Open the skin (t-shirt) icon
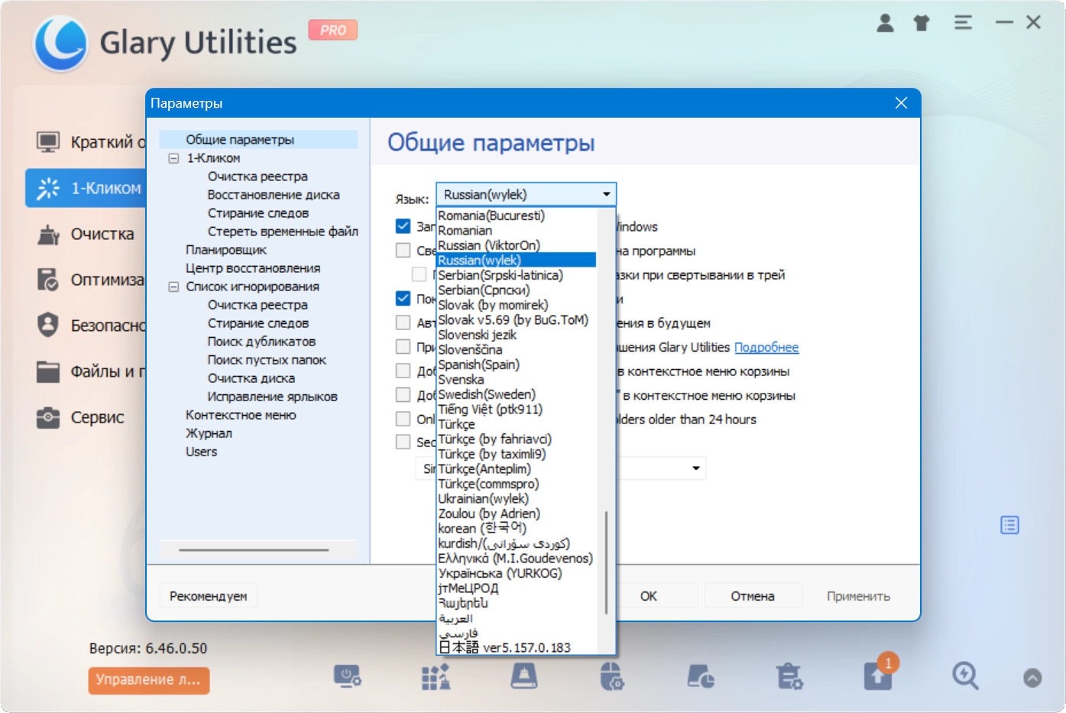Screen dimensions: 1066x713 tap(922, 23)
